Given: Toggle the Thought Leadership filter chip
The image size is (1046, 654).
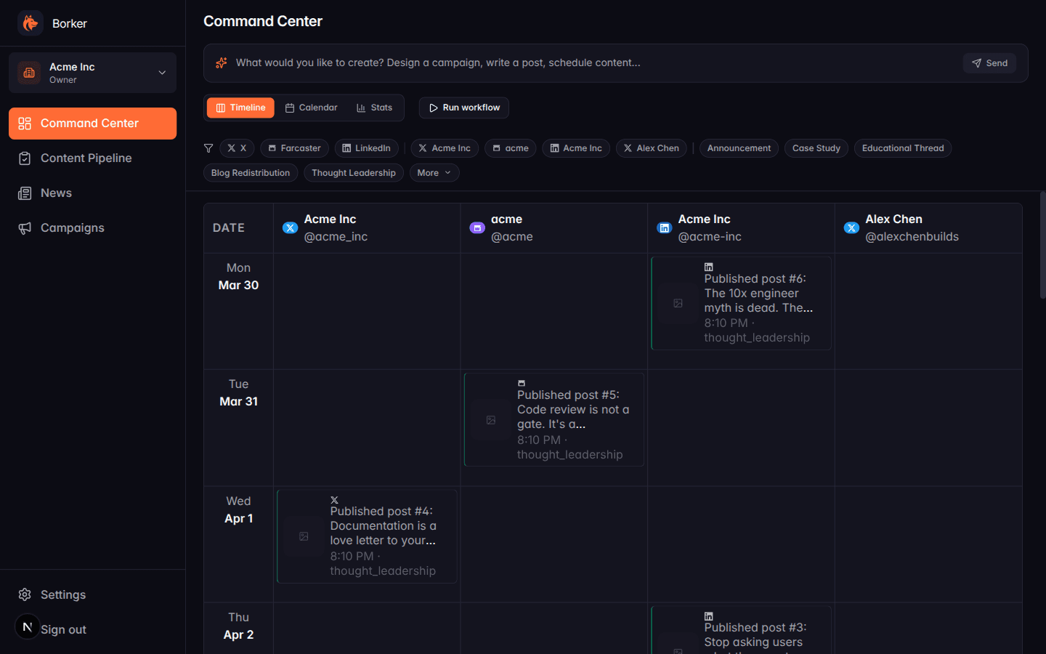Looking at the screenshot, I should tap(354, 173).
